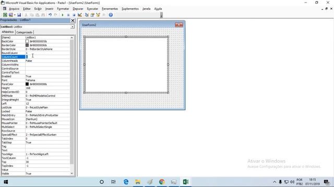The width and height of the screenshot is (334, 187).
Task: Expand the ListBox1 object selector dropdown
Action: pyautogui.click(x=73, y=27)
